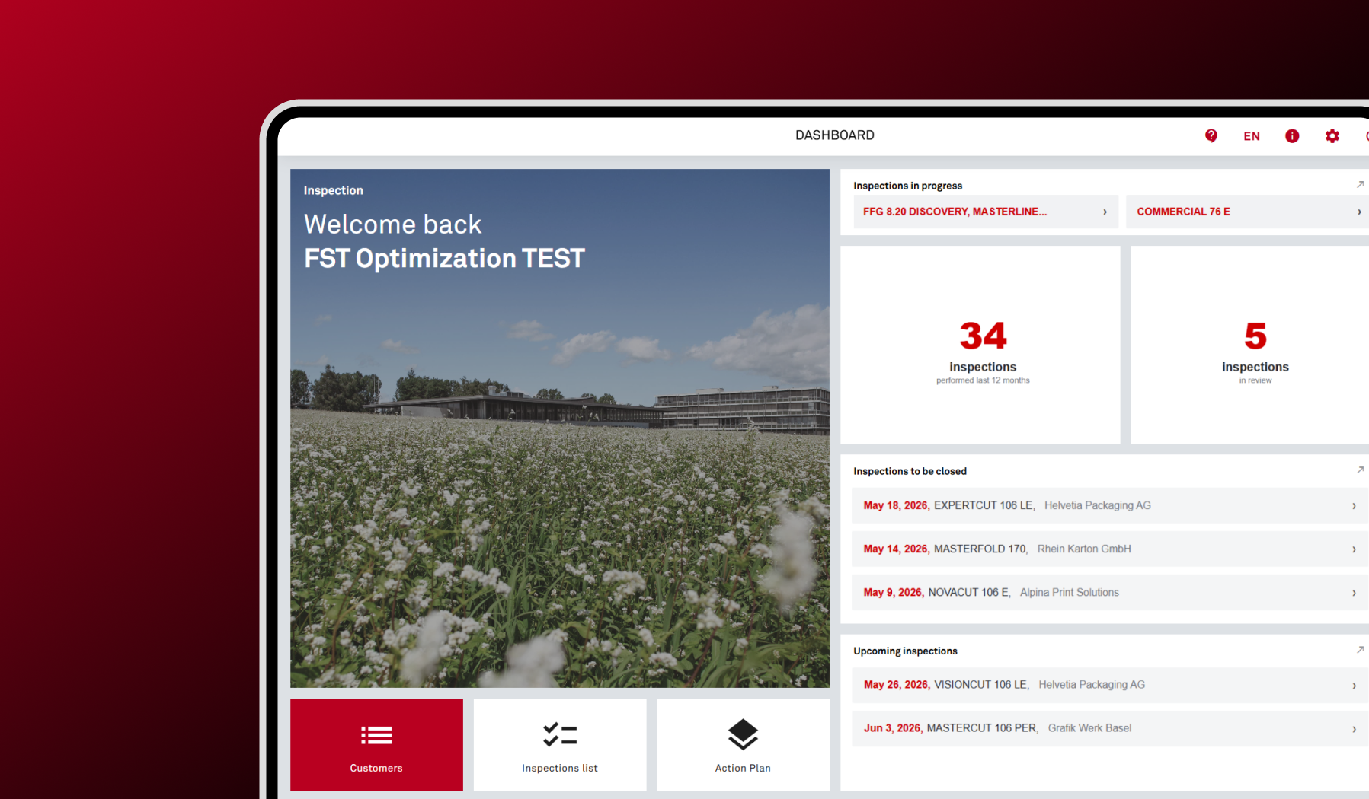Open Customers tile
The width and height of the screenshot is (1369, 799).
[x=376, y=744]
